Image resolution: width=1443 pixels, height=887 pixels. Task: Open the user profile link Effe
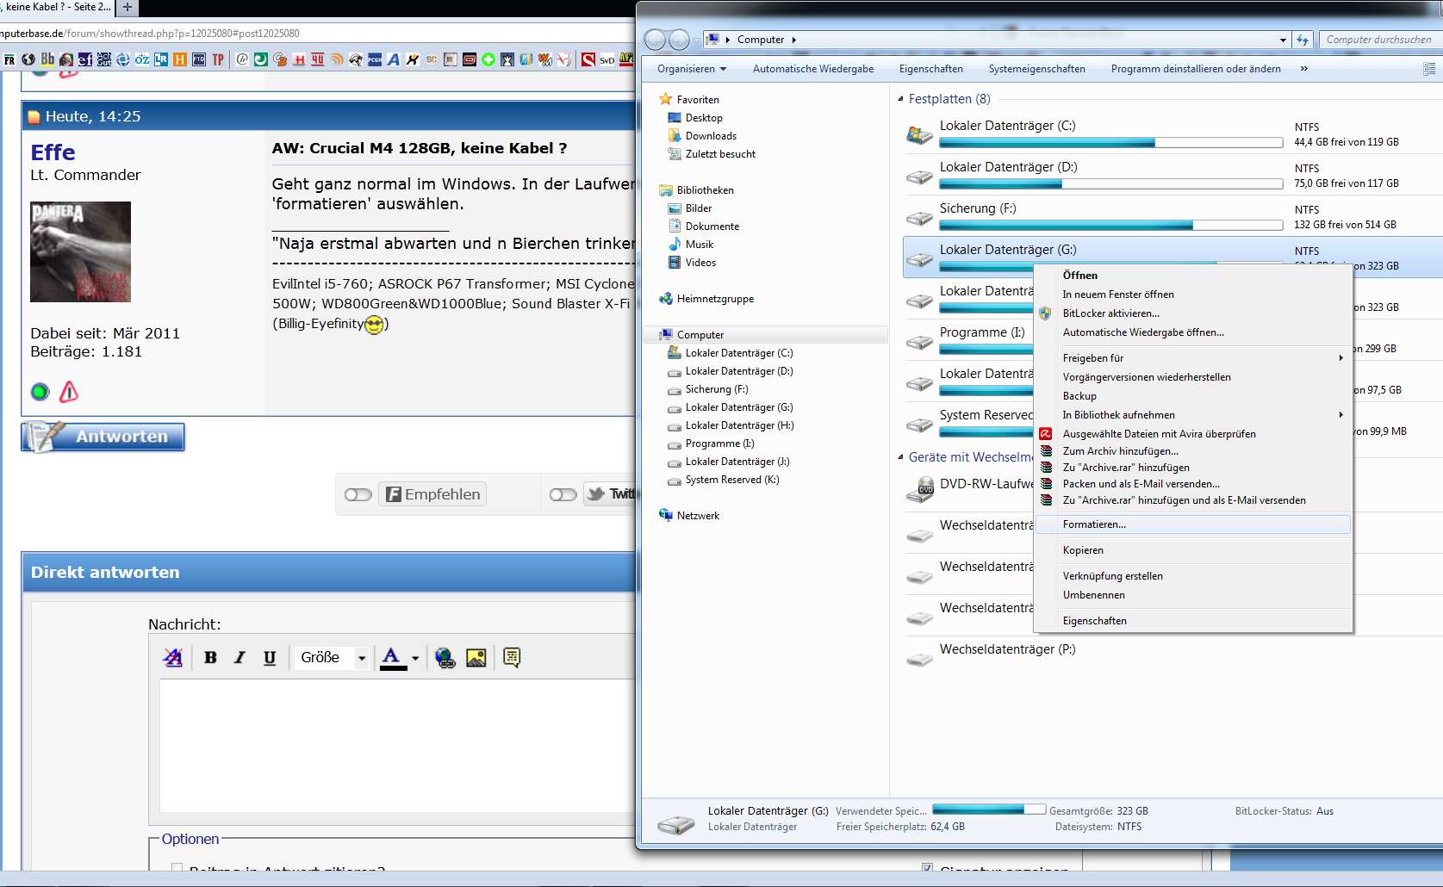(53, 152)
